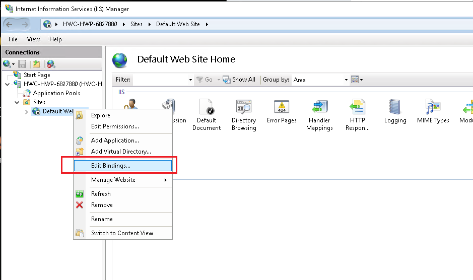The width and height of the screenshot is (473, 280).
Task: Open Manage Website submenu
Action: (123, 180)
